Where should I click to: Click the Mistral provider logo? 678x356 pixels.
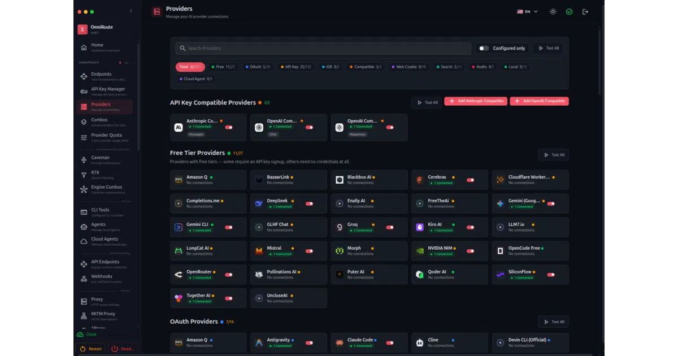pos(259,251)
